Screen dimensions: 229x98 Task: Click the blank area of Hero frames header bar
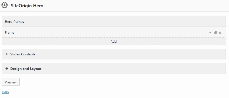pyautogui.click(x=124, y=21)
